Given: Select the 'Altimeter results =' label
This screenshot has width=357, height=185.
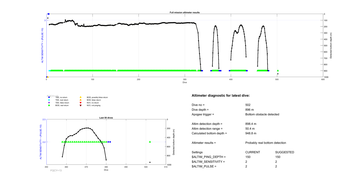Looking at the screenshot, I should tap(204, 143).
